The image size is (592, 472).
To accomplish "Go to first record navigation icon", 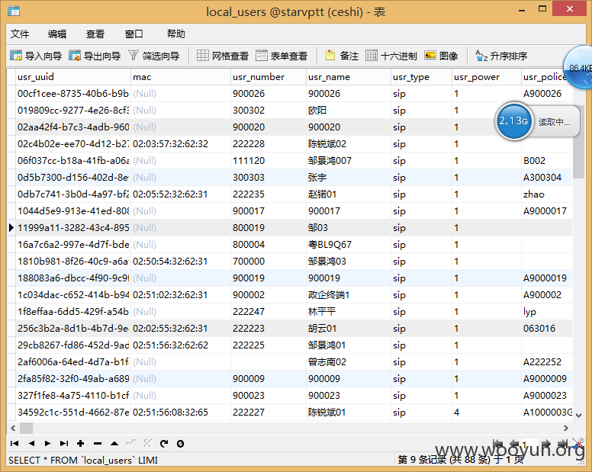I will point(14,443).
